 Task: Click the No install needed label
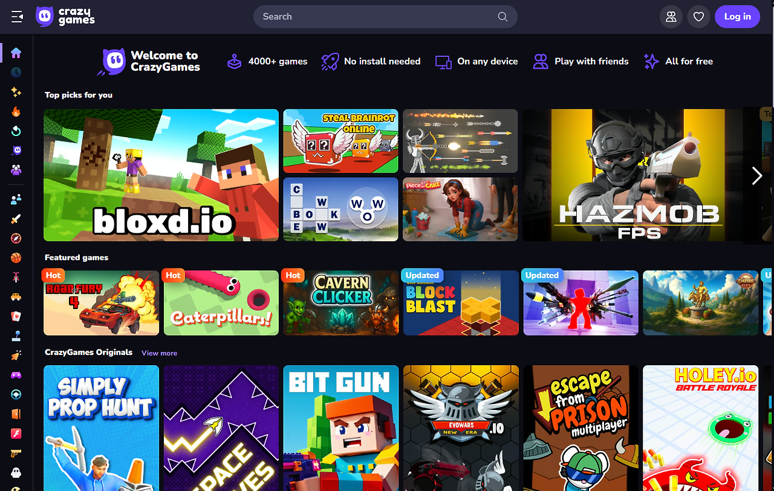[x=382, y=61]
